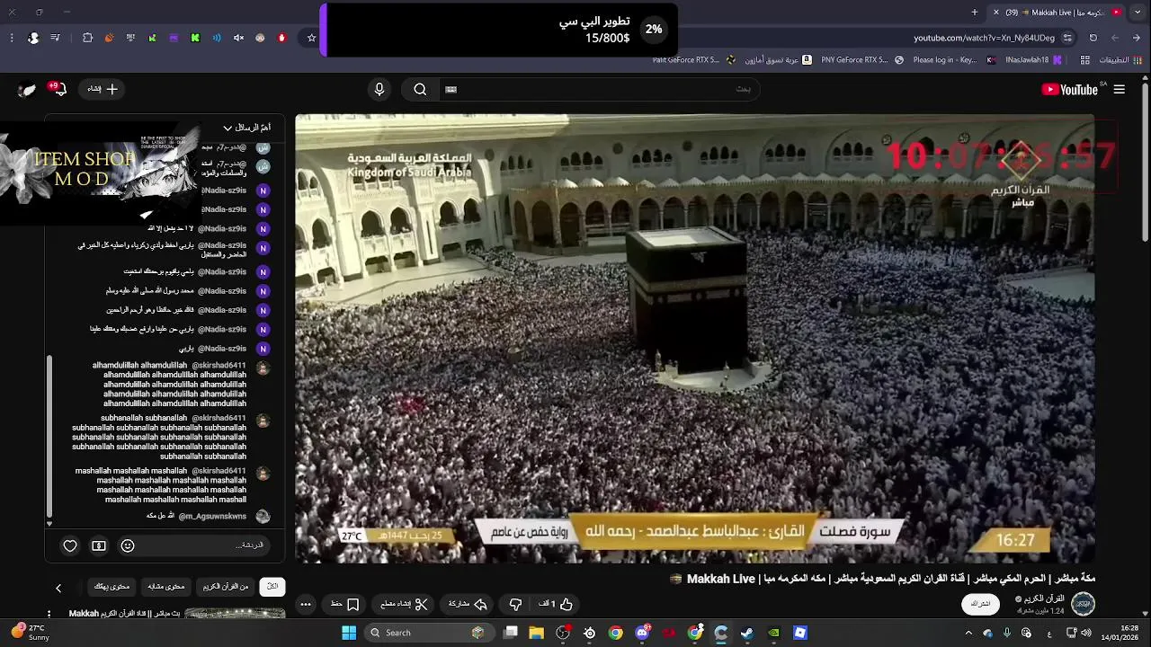The height and width of the screenshot is (647, 1151).
Task: Show hidden tray icons chevron
Action: click(x=968, y=633)
